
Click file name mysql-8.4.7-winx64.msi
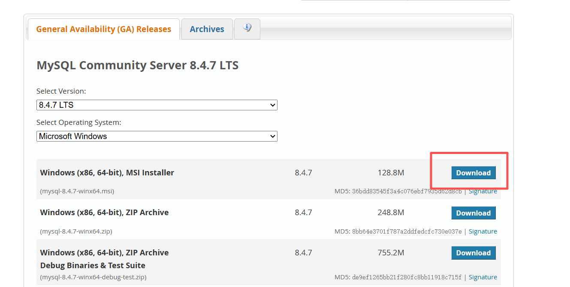[x=77, y=191]
